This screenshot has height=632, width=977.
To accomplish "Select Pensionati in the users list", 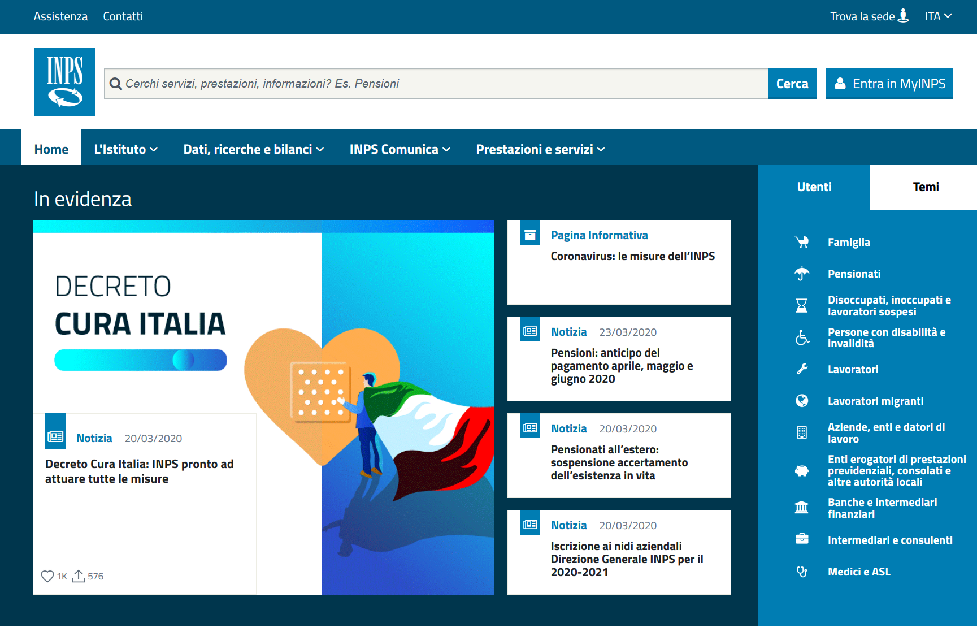I will tap(854, 274).
